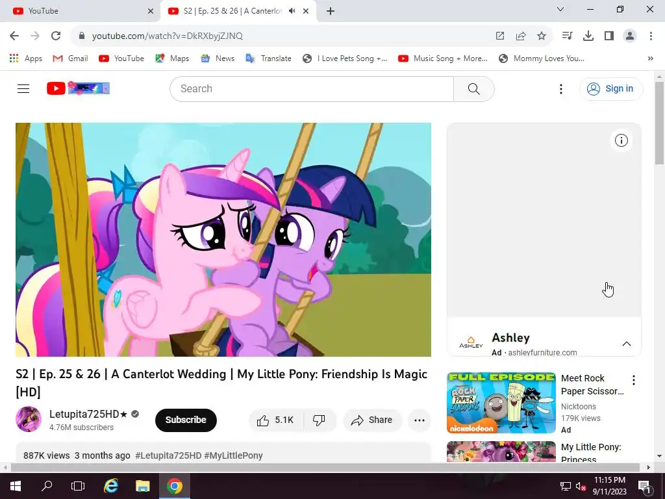Screen dimensions: 665x499
Task: Subscribe to Letupita725HD channel
Action: [x=186, y=420]
